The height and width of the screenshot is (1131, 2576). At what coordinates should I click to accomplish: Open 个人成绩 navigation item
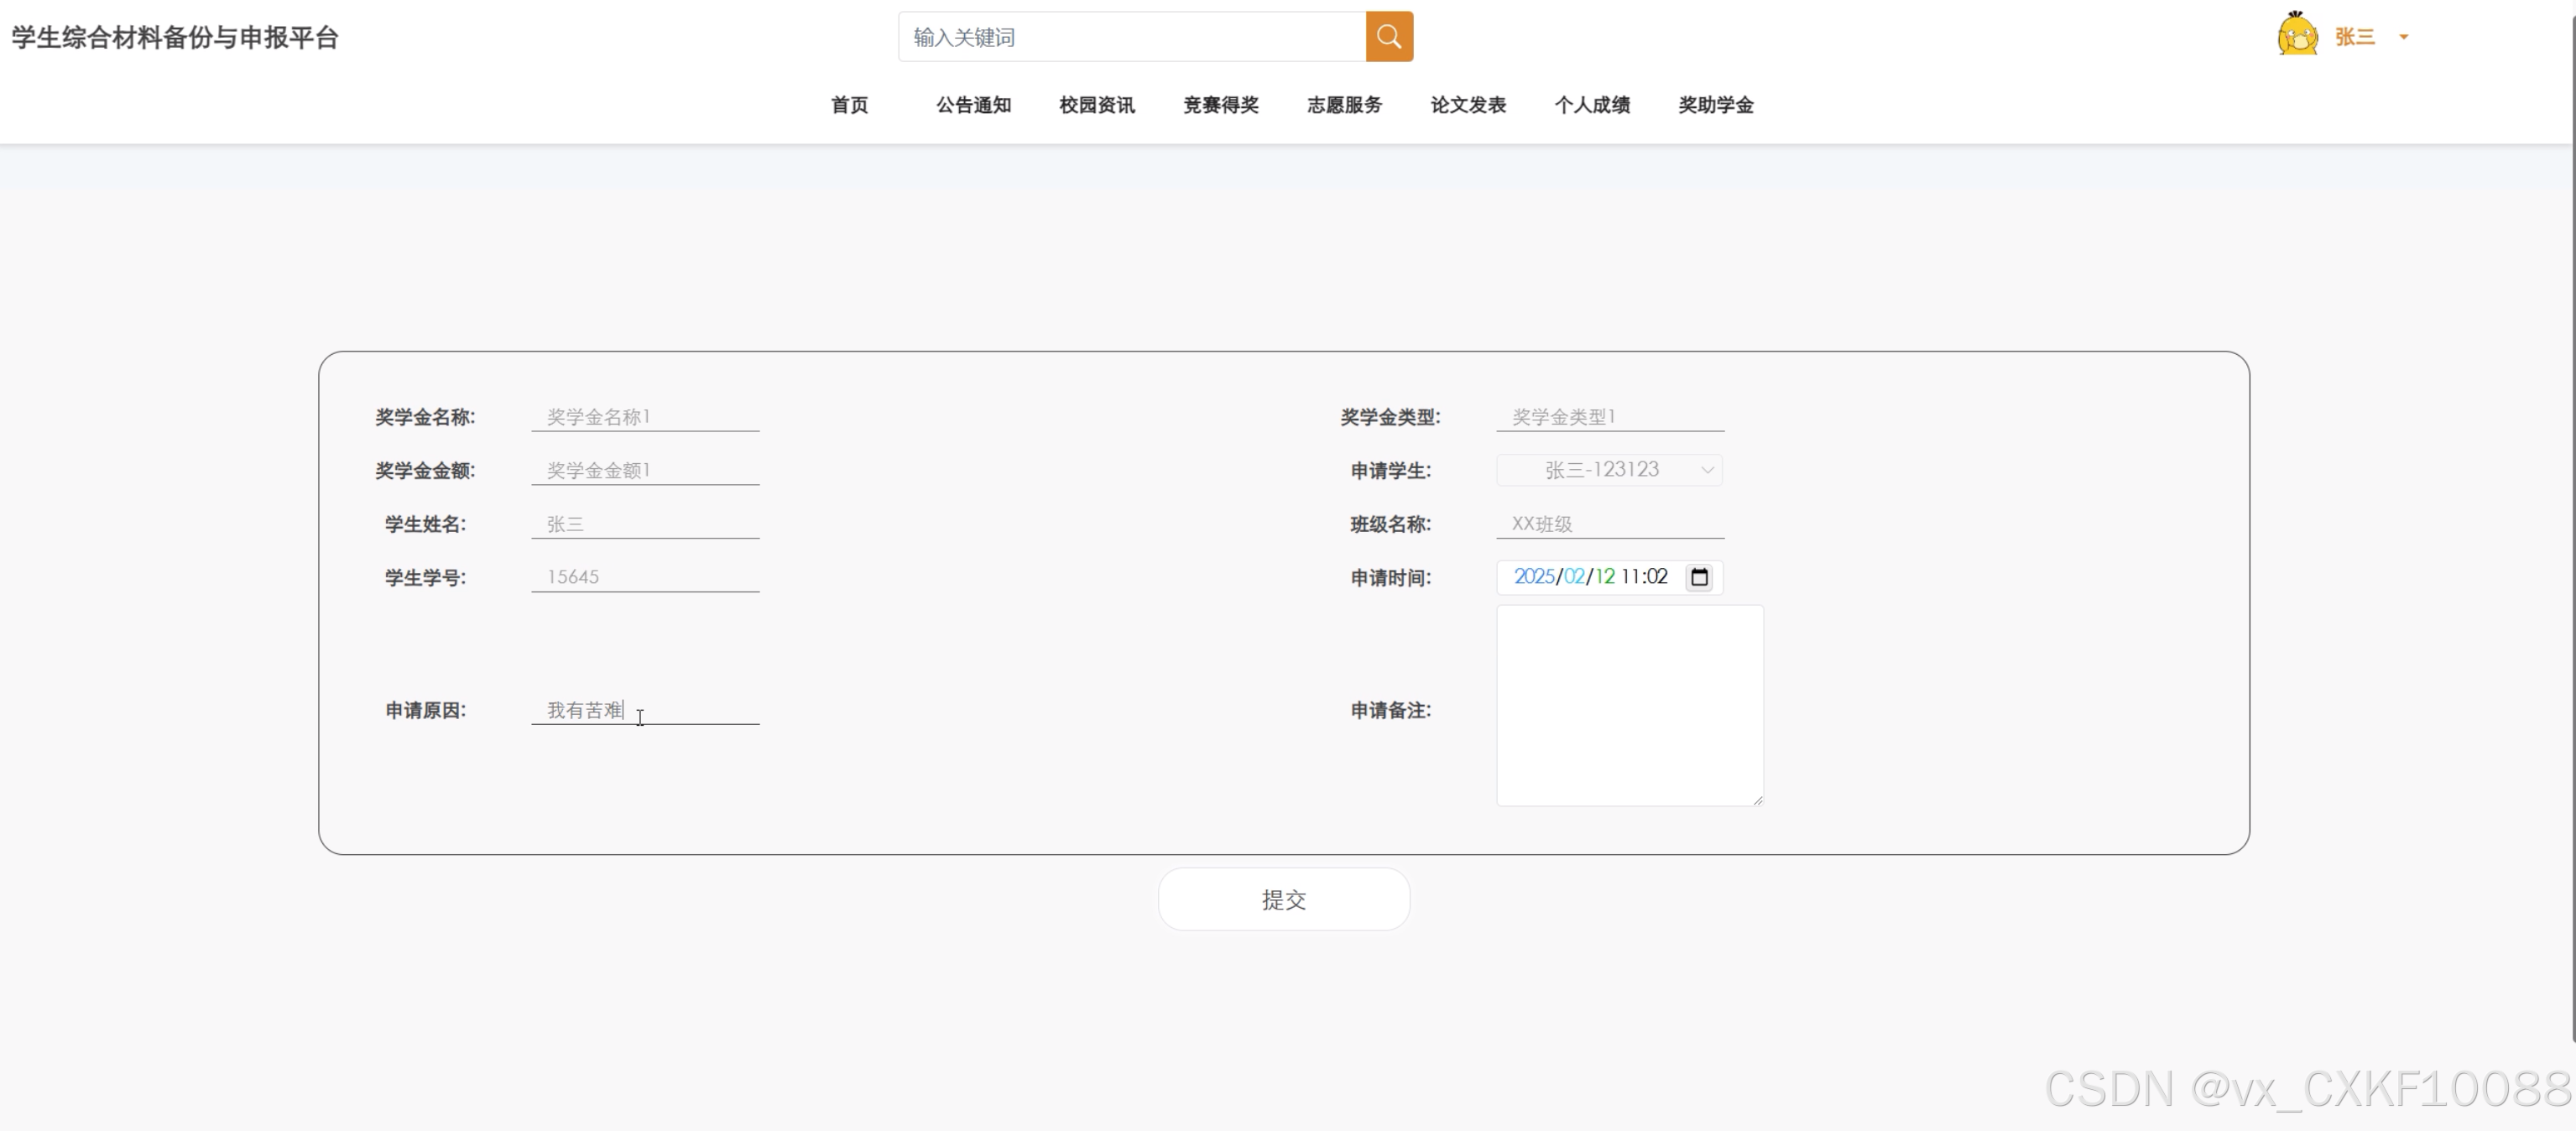tap(1592, 105)
